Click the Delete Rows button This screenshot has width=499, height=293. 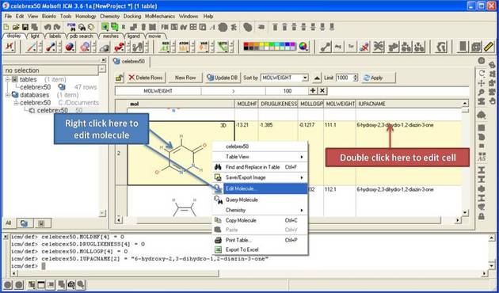146,78
